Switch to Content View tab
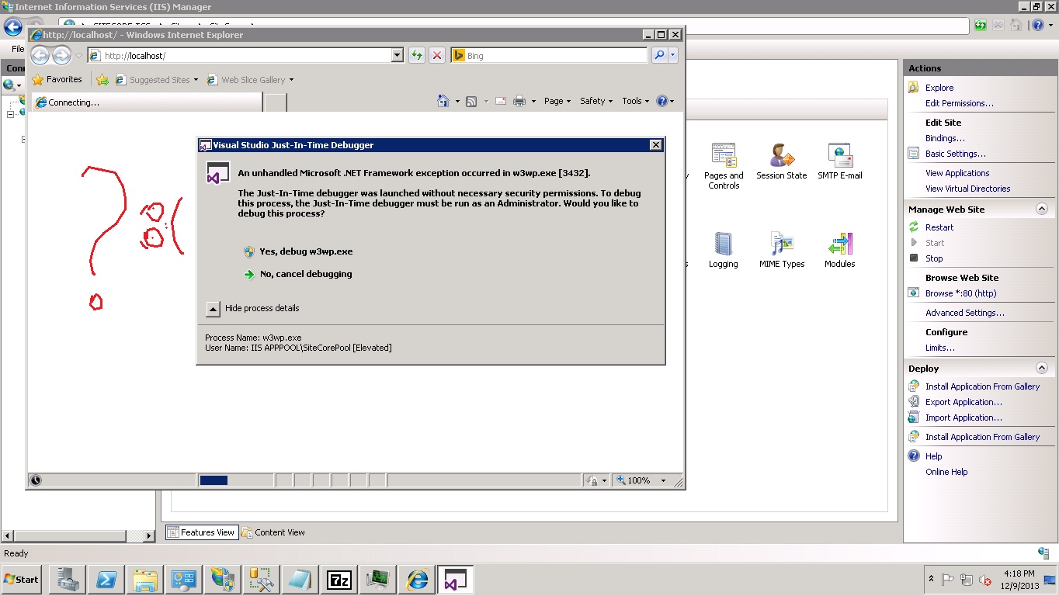The height and width of the screenshot is (596, 1059). point(273,532)
